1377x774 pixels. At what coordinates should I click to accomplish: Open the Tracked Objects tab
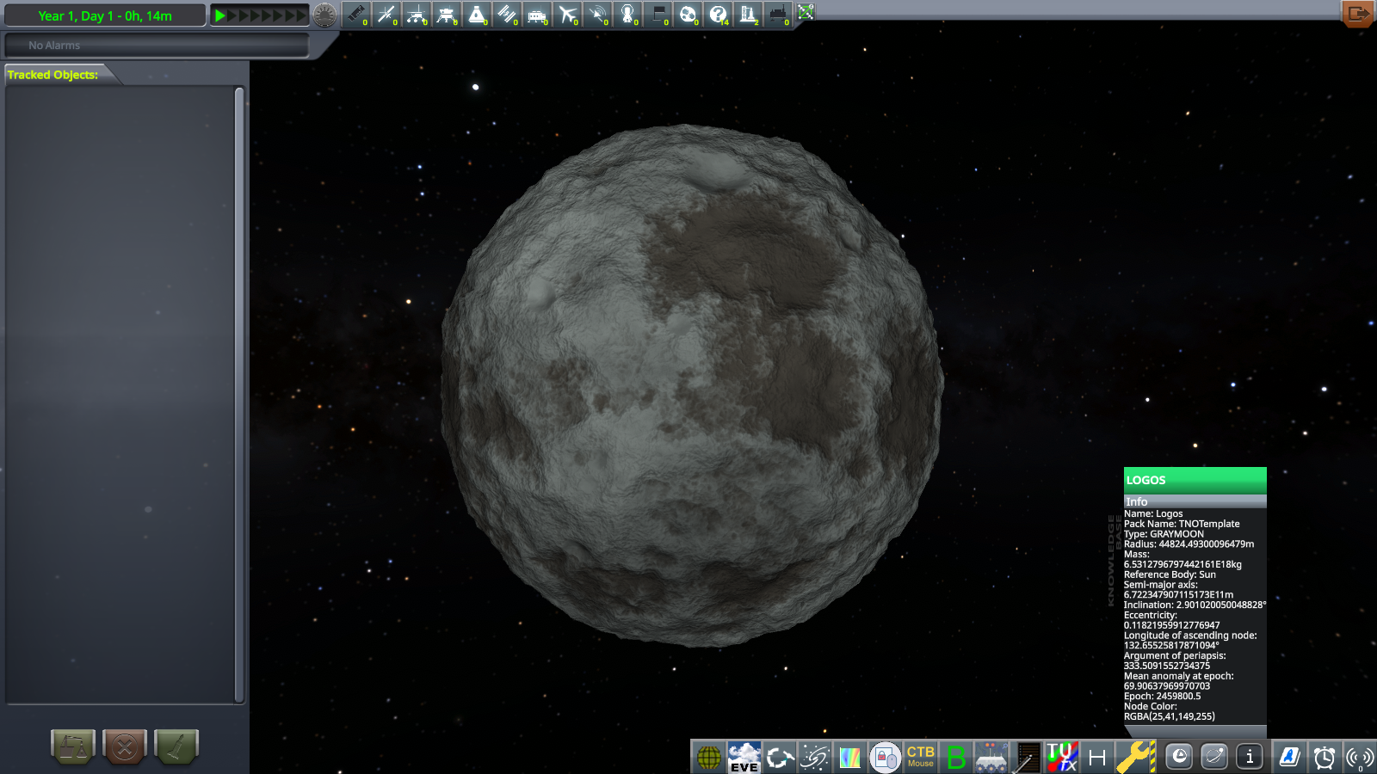(x=53, y=75)
